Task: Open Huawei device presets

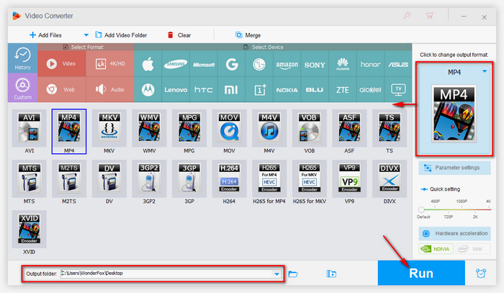Action: [x=343, y=64]
